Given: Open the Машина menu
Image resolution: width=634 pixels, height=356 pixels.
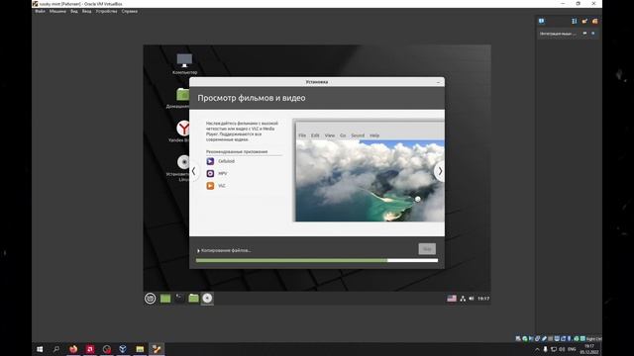Looking at the screenshot, I should coord(57,11).
